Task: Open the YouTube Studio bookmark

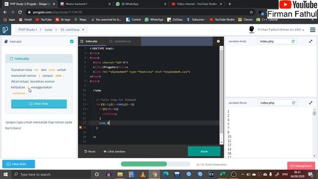Action: pos(222,19)
